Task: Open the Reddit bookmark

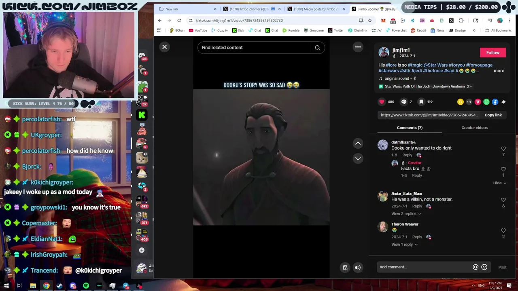Action: coord(418,30)
